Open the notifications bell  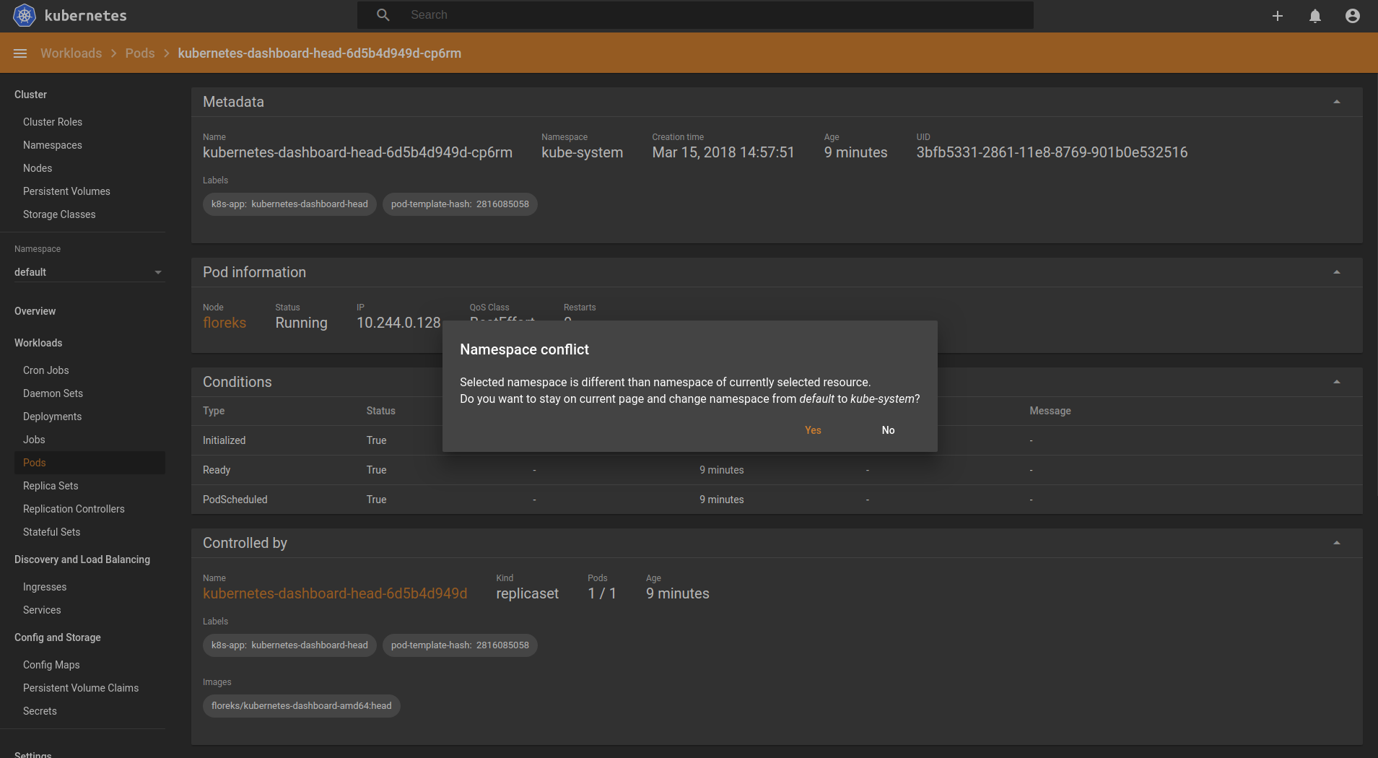point(1314,15)
